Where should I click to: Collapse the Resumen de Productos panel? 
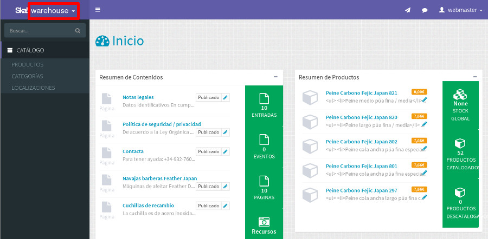pyautogui.click(x=475, y=77)
